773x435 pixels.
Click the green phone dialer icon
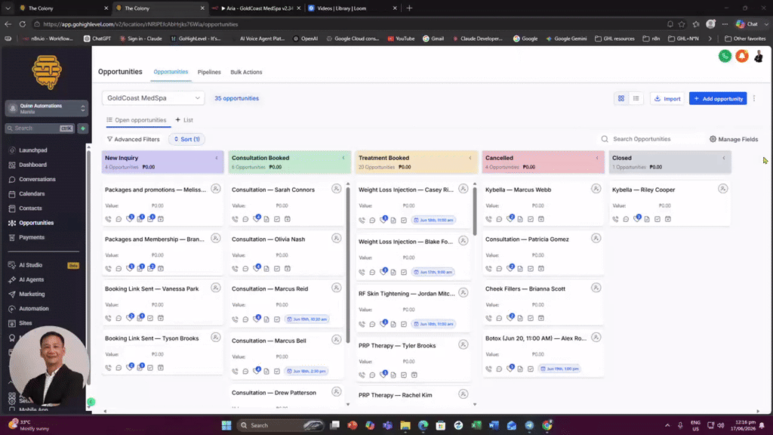coord(725,56)
